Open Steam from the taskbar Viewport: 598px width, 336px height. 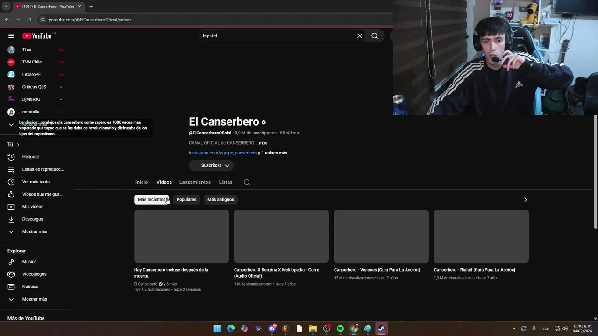(x=381, y=329)
